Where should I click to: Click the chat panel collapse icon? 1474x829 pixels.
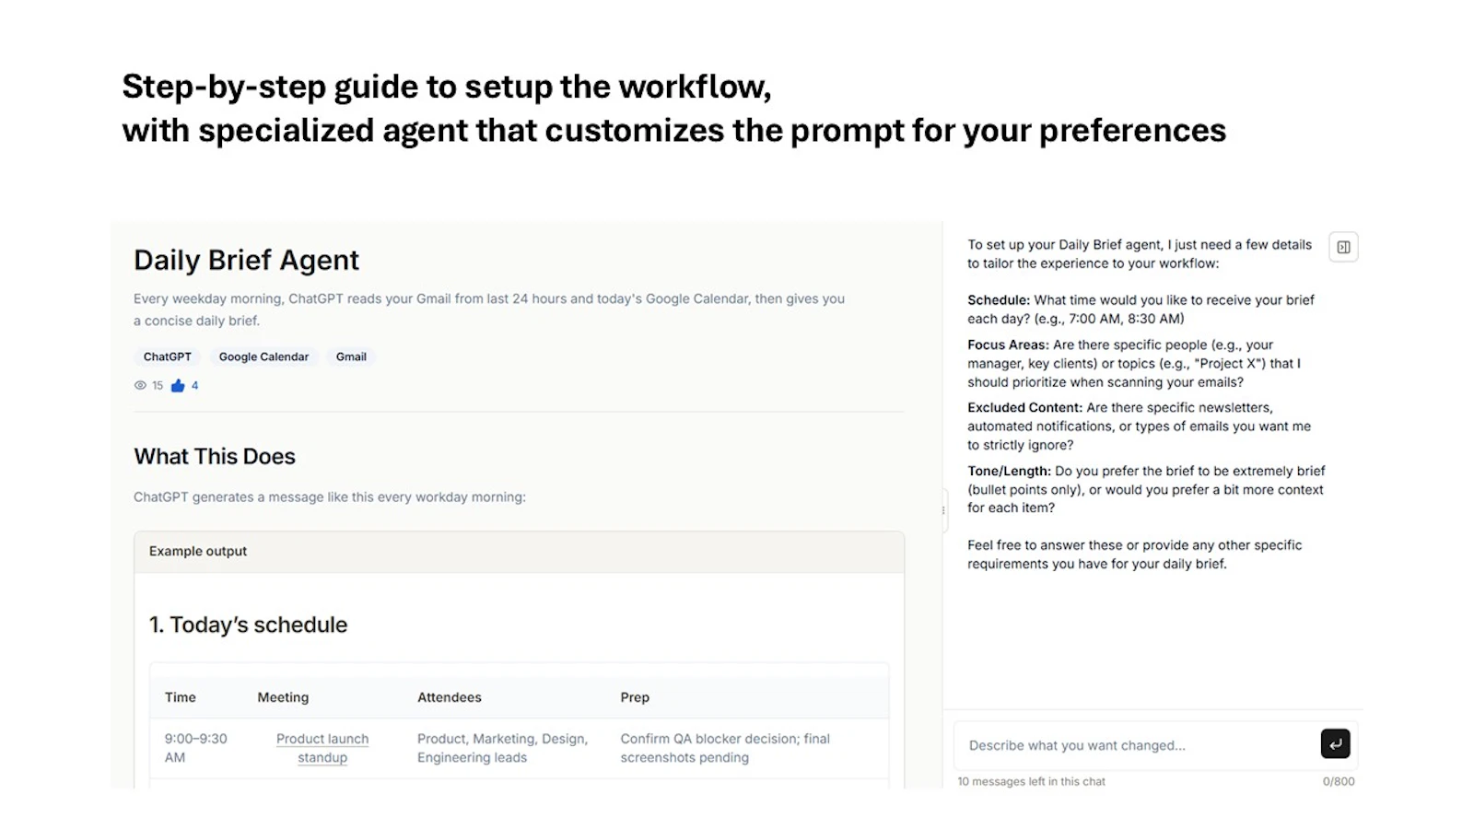tap(1343, 247)
